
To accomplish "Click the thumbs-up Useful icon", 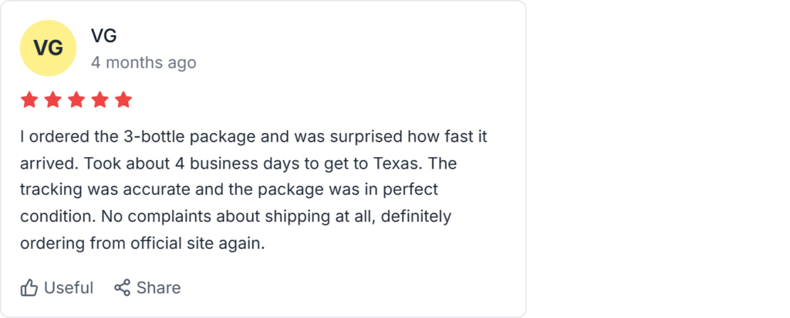I will pyautogui.click(x=29, y=288).
